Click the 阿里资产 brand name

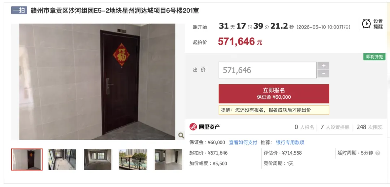pos(209,127)
